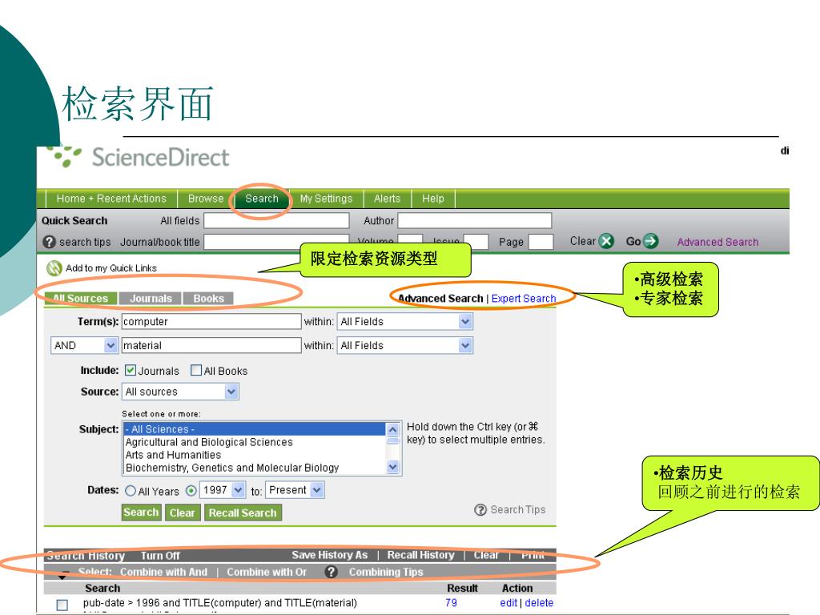Open the Search tab in the green bar
The width and height of the screenshot is (820, 615).
pyautogui.click(x=262, y=199)
